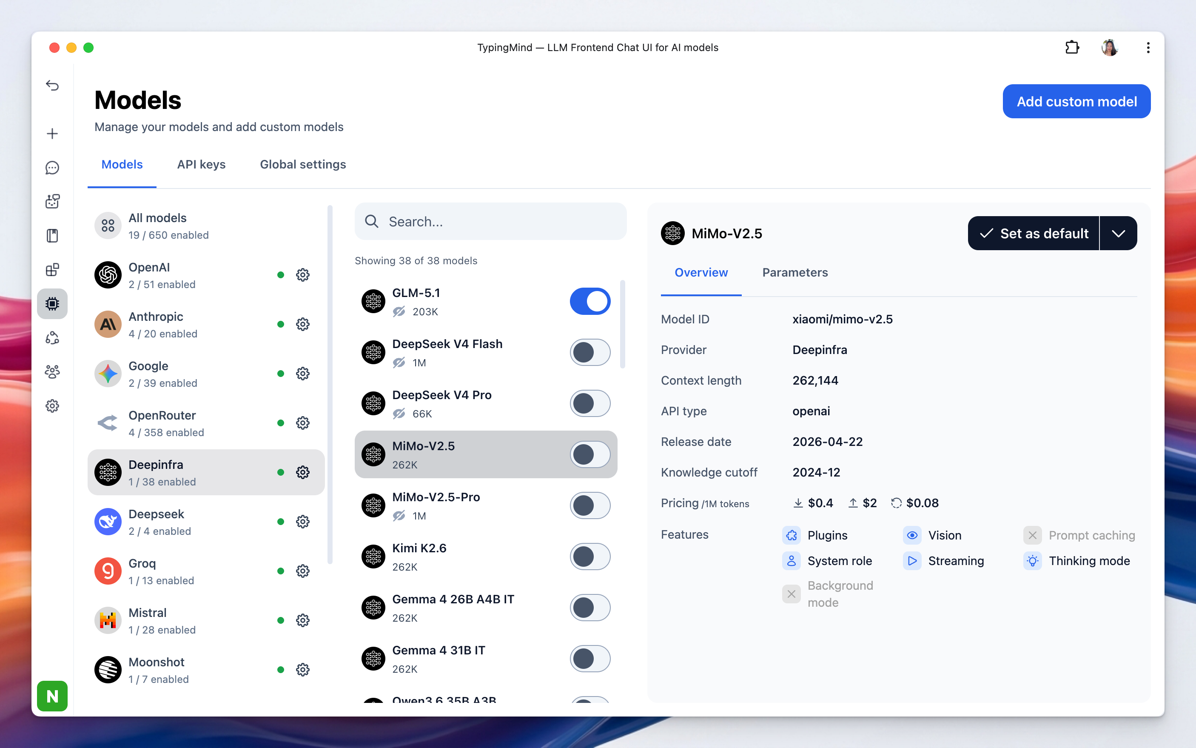The height and width of the screenshot is (748, 1196).
Task: Click the provider list scrollbar
Action: [330, 384]
